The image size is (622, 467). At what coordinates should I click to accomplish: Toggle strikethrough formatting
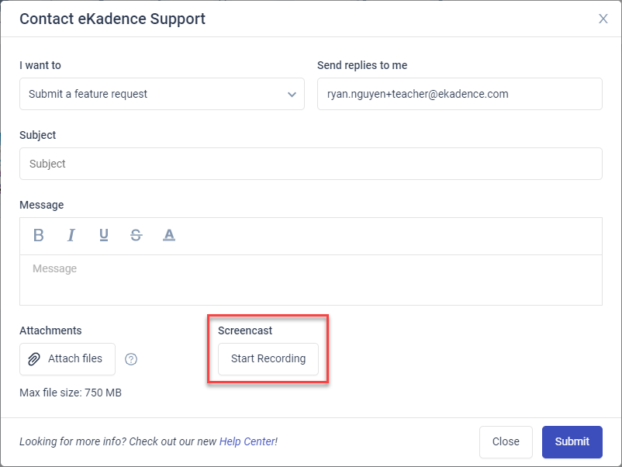pyautogui.click(x=136, y=235)
